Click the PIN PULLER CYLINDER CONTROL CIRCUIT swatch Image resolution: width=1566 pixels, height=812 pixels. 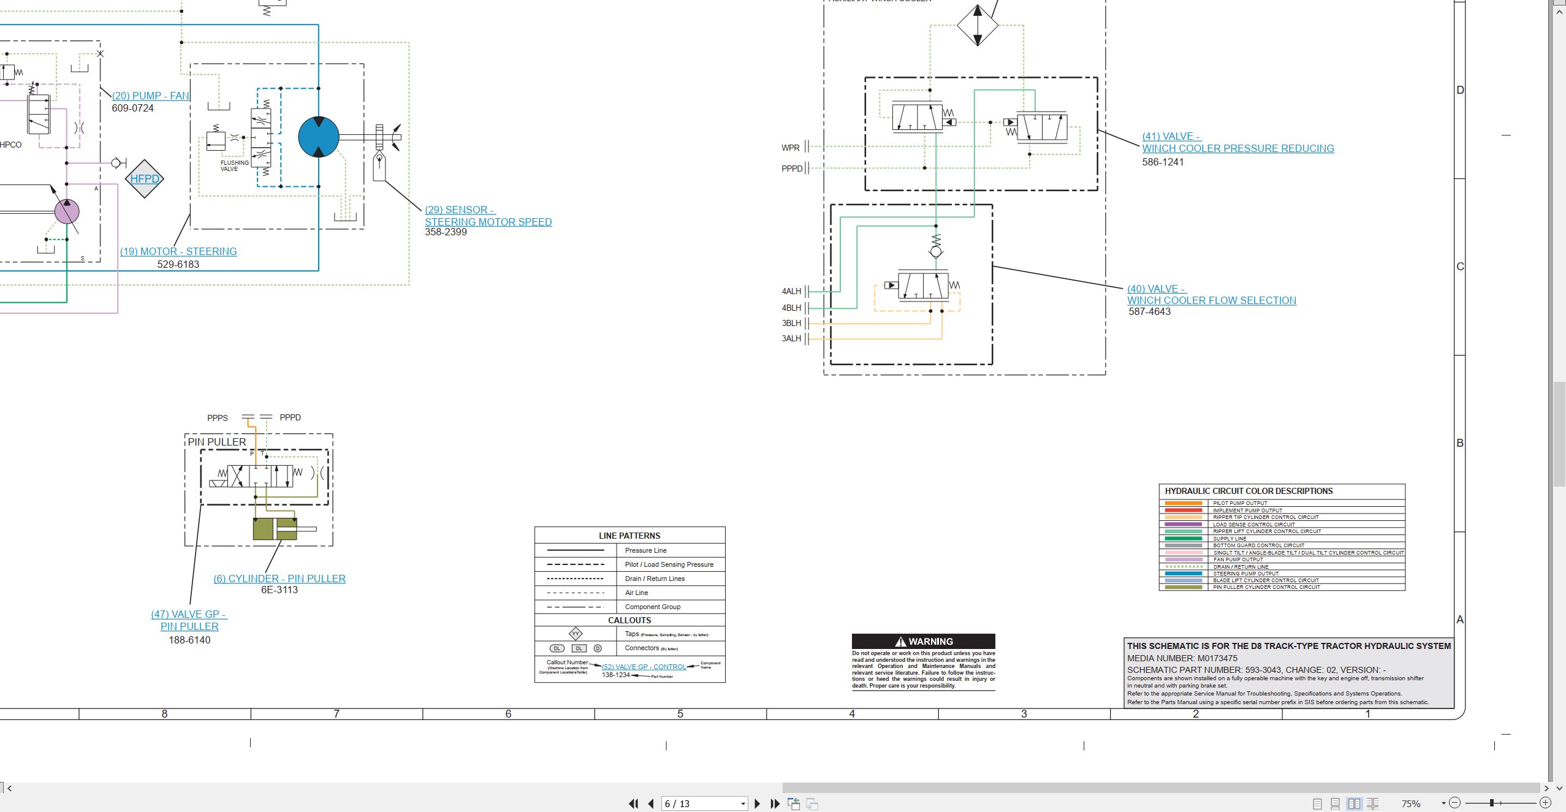click(x=1183, y=587)
